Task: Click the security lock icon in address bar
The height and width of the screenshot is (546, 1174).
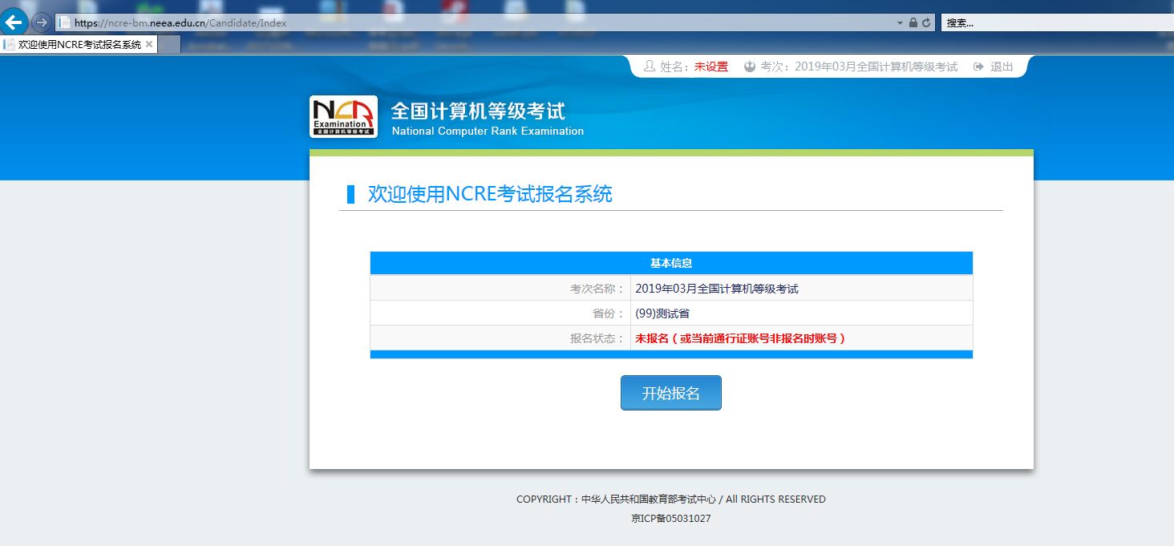Action: [913, 23]
